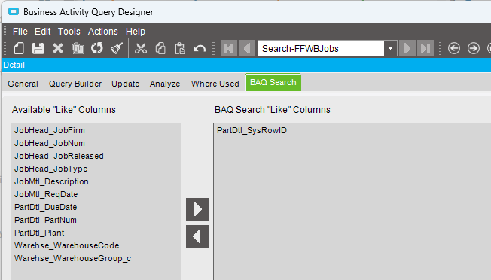Select the BAQ Search tab

point(273,82)
